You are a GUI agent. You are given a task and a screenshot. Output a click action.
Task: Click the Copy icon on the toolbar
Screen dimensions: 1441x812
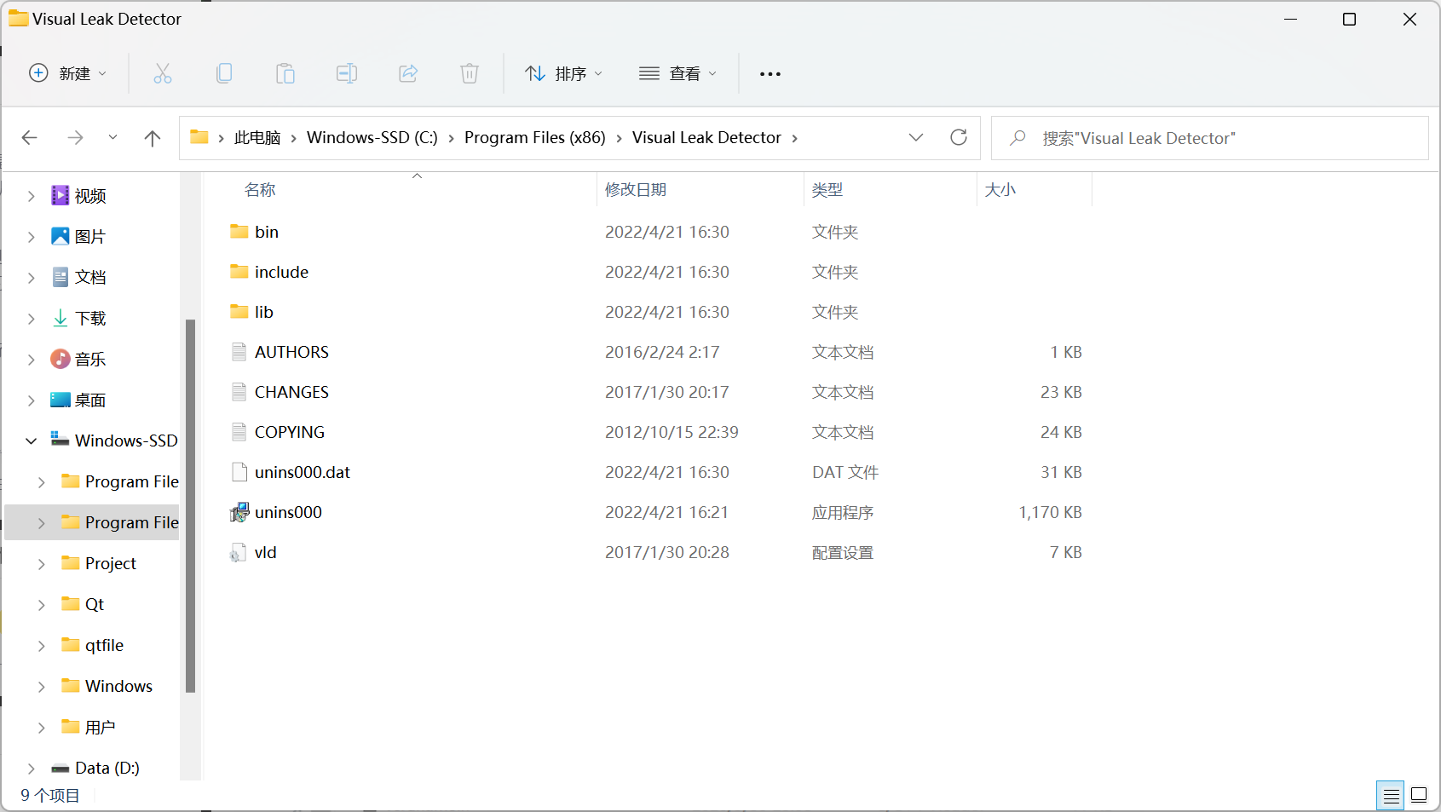(224, 73)
